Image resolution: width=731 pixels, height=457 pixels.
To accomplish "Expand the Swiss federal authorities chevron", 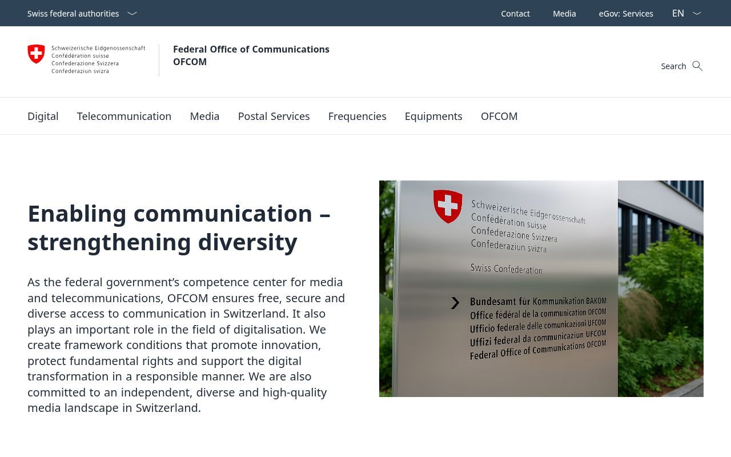I will (132, 13).
